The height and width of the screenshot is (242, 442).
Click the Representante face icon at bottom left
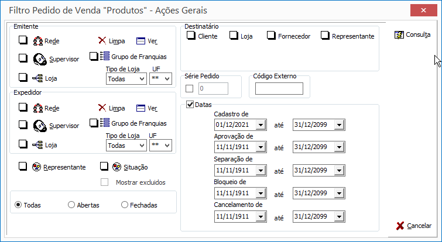(x=36, y=167)
